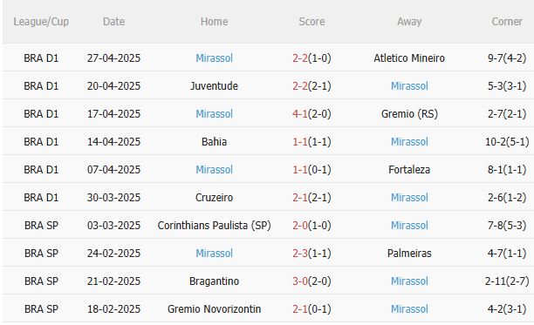
Task: Click the 3-0 score of Bragantino match
Action: [x=299, y=281]
